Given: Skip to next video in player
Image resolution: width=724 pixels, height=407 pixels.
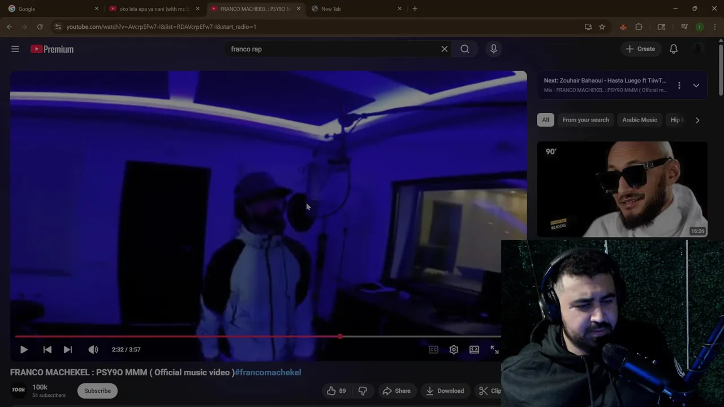Looking at the screenshot, I should pos(68,349).
